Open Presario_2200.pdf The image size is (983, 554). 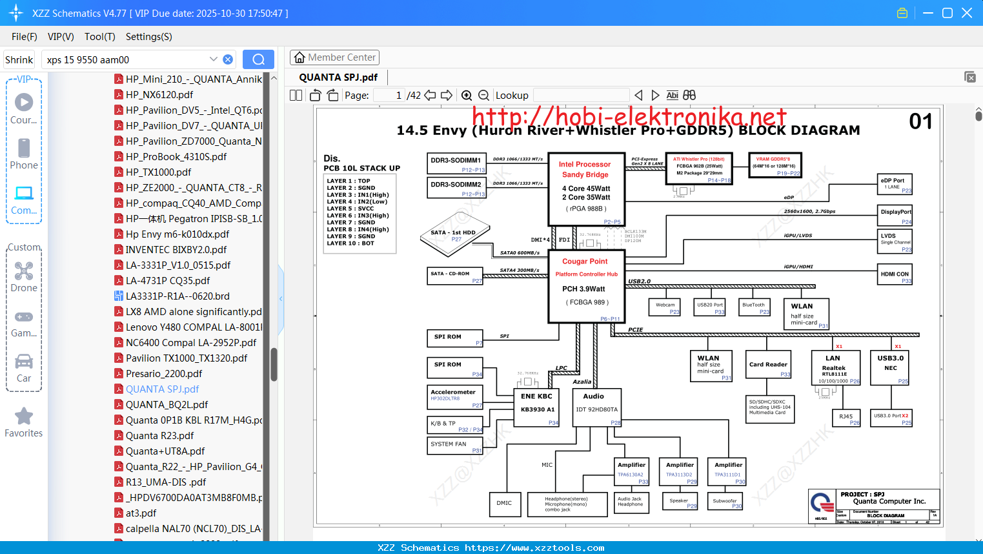point(164,373)
